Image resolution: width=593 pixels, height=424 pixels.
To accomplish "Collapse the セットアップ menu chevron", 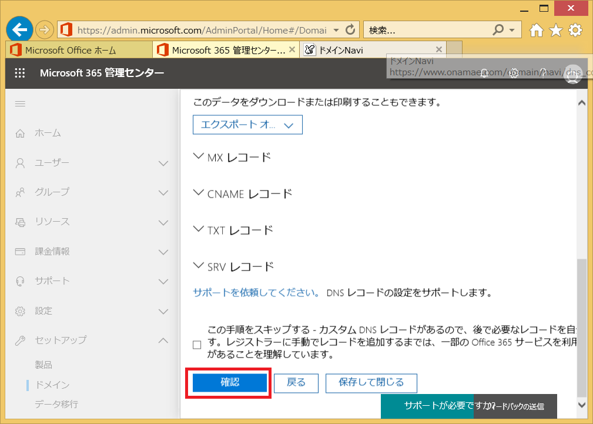I will [x=163, y=340].
